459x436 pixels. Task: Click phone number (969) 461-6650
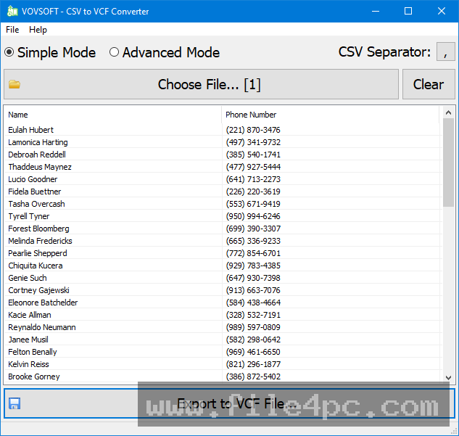point(253,352)
